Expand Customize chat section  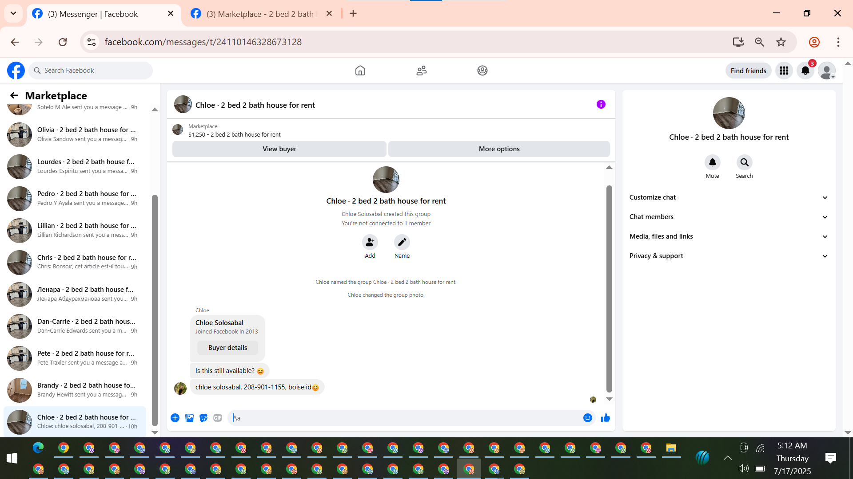tap(729, 197)
